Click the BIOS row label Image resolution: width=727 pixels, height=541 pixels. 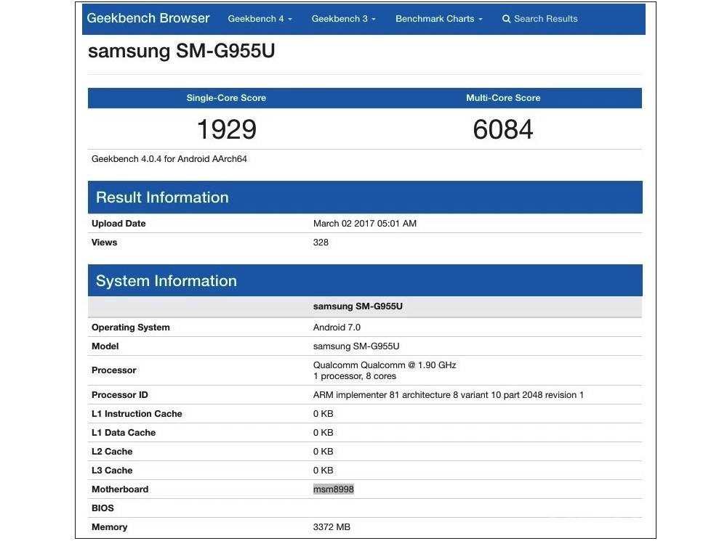[103, 508]
